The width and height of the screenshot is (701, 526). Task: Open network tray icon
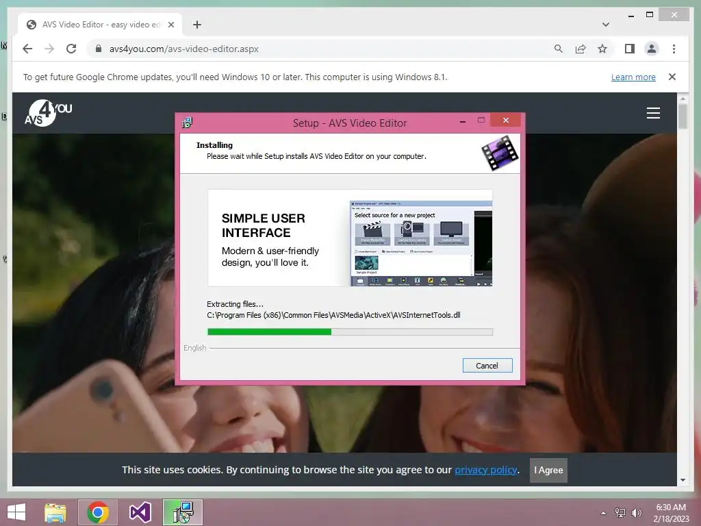point(620,512)
